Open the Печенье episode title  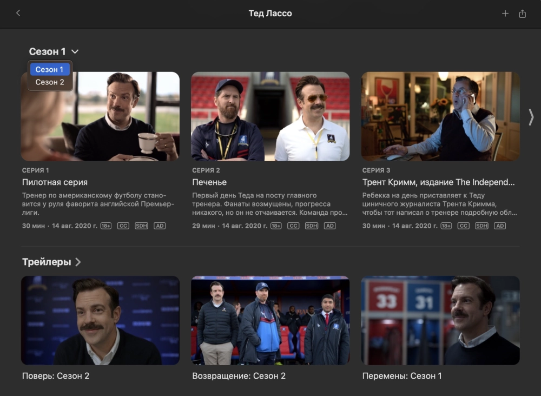[209, 182]
